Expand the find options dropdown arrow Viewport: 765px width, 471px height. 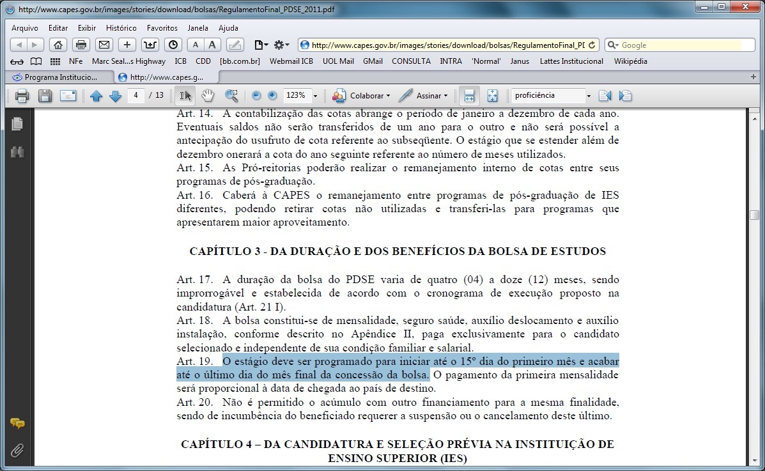[x=589, y=96]
